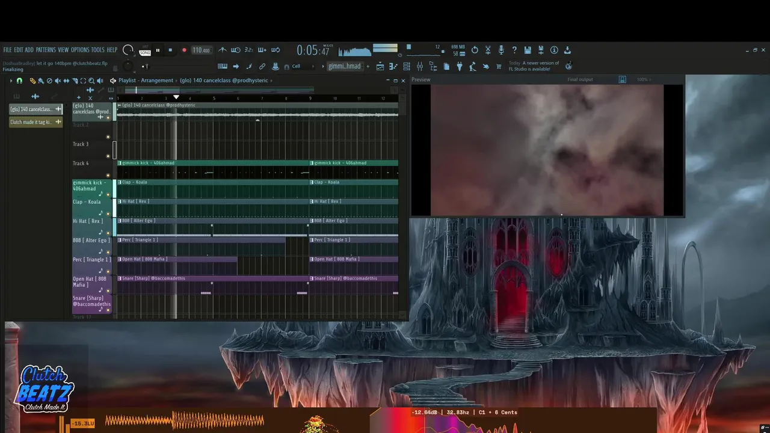The width and height of the screenshot is (770, 433).
Task: Click the record button
Action: click(x=184, y=51)
